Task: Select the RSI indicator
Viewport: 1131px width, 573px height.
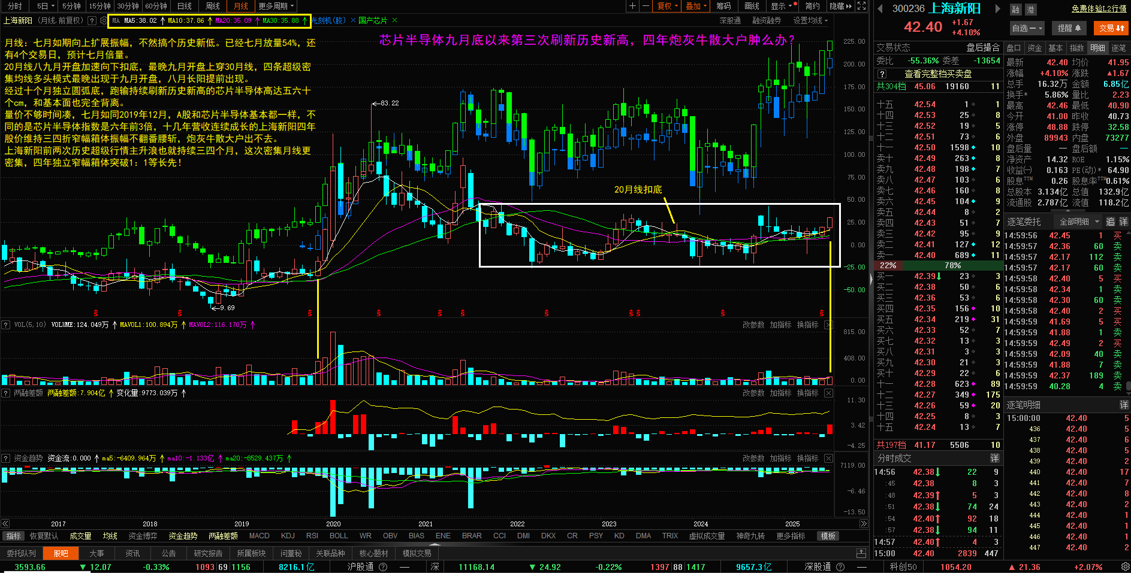Action: tap(312, 536)
